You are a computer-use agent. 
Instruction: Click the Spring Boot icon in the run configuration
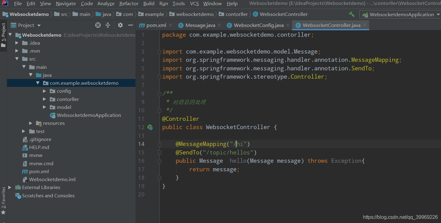coord(365,14)
